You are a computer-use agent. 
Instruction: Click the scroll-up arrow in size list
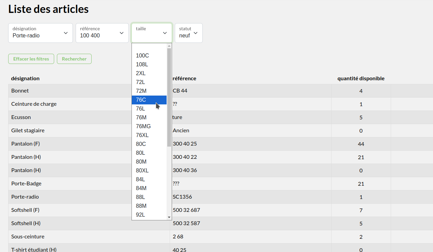pyautogui.click(x=169, y=46)
